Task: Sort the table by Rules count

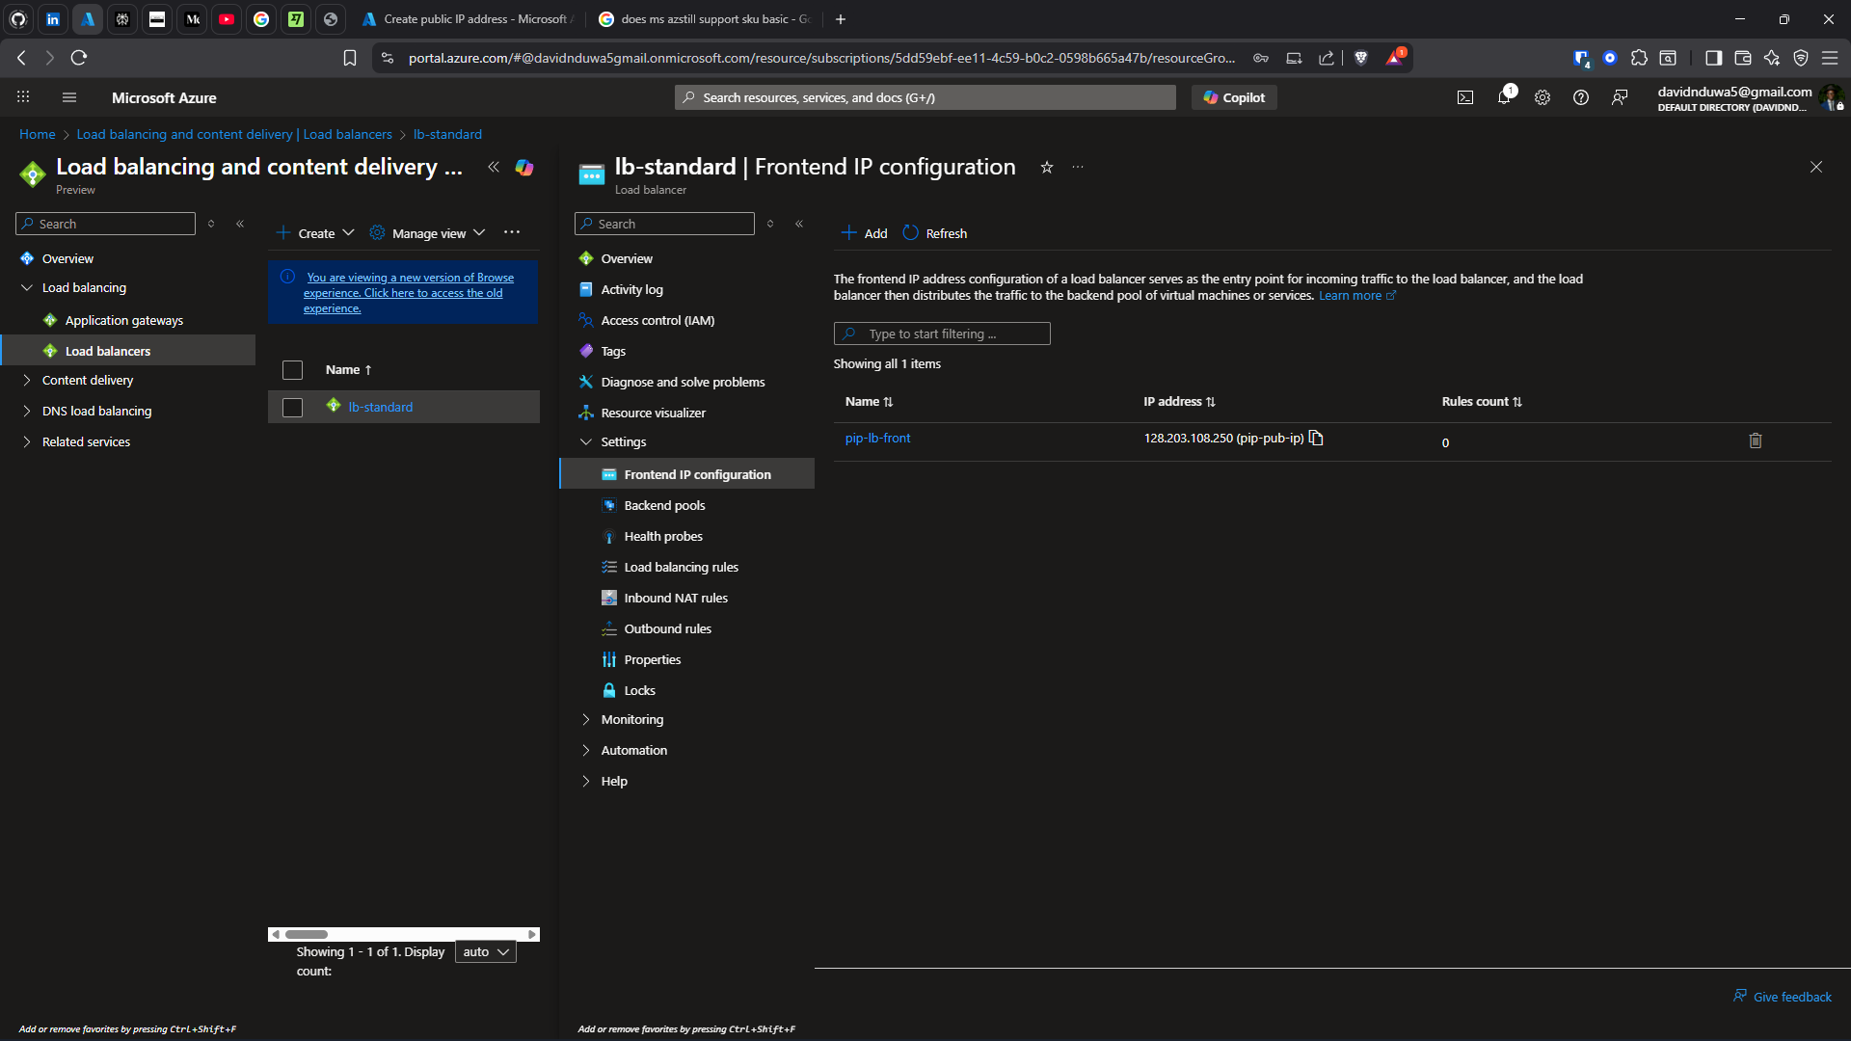Action: [x=1482, y=401]
